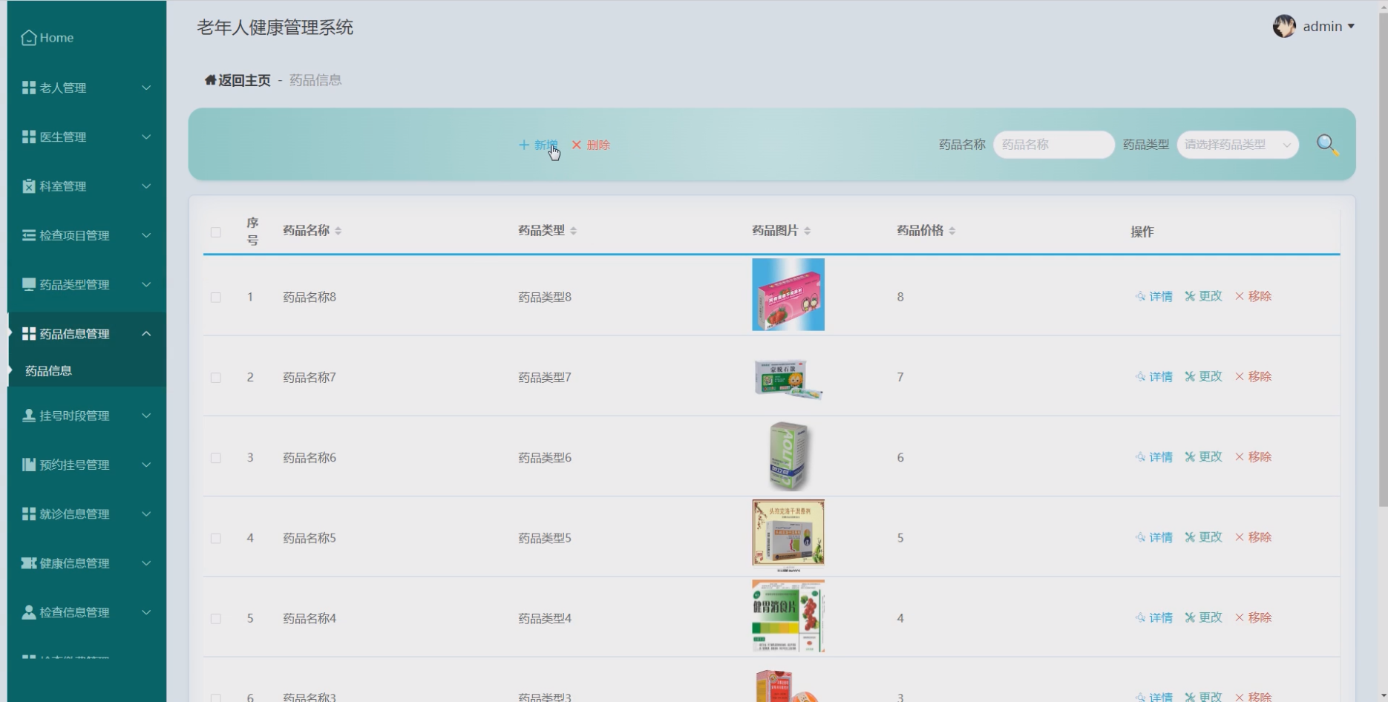This screenshot has height=702, width=1388.
Task: Expand the 老人管理 chevron
Action: tap(146, 88)
